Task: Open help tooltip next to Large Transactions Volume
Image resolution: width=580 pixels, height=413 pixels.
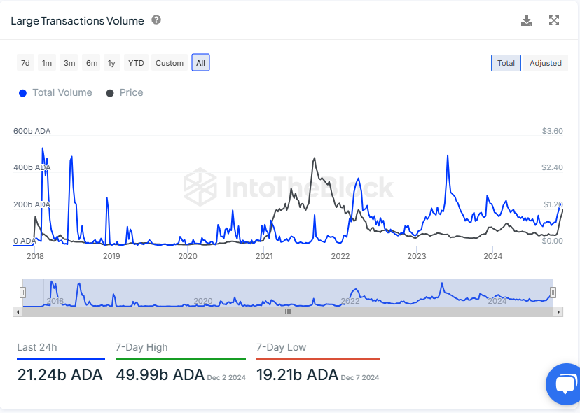Action: (x=156, y=20)
